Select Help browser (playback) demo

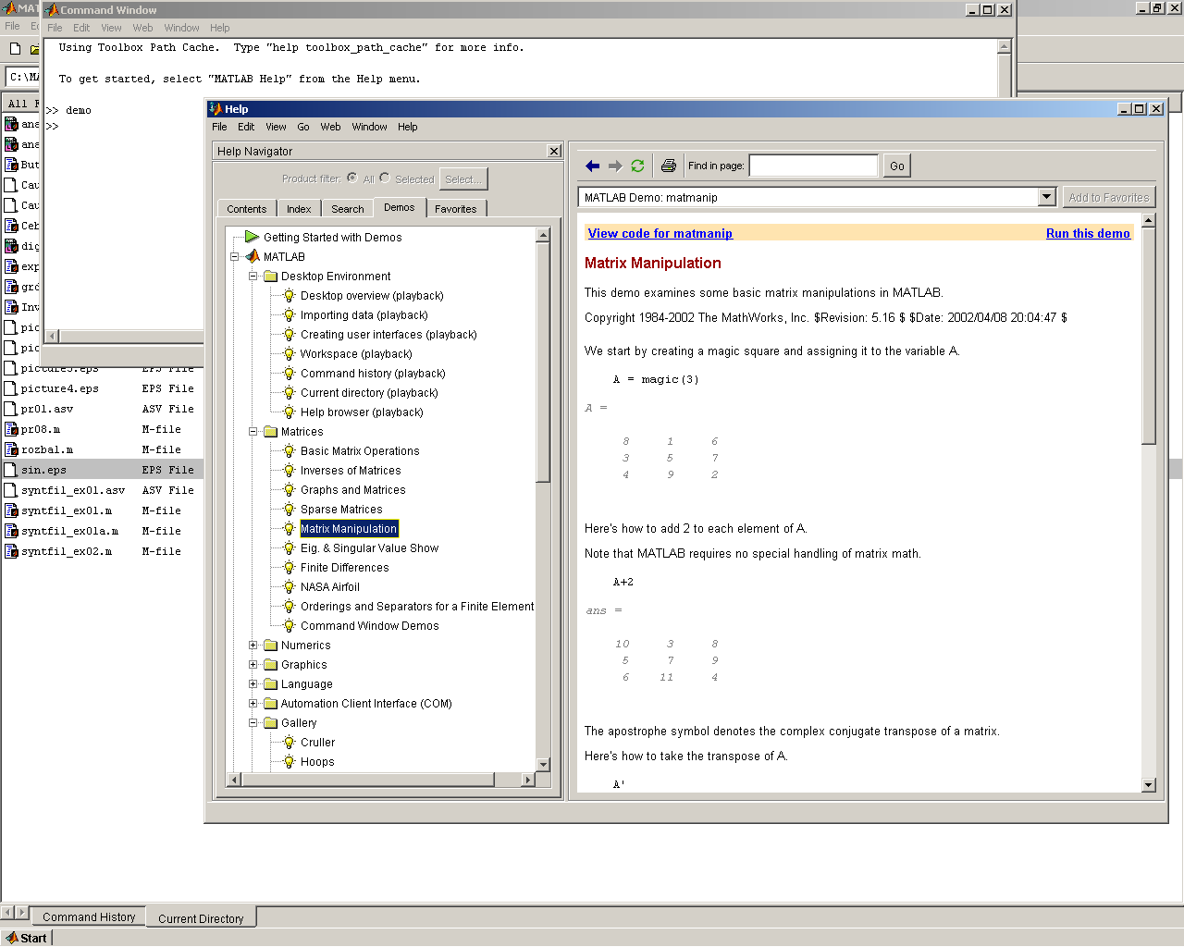point(362,412)
